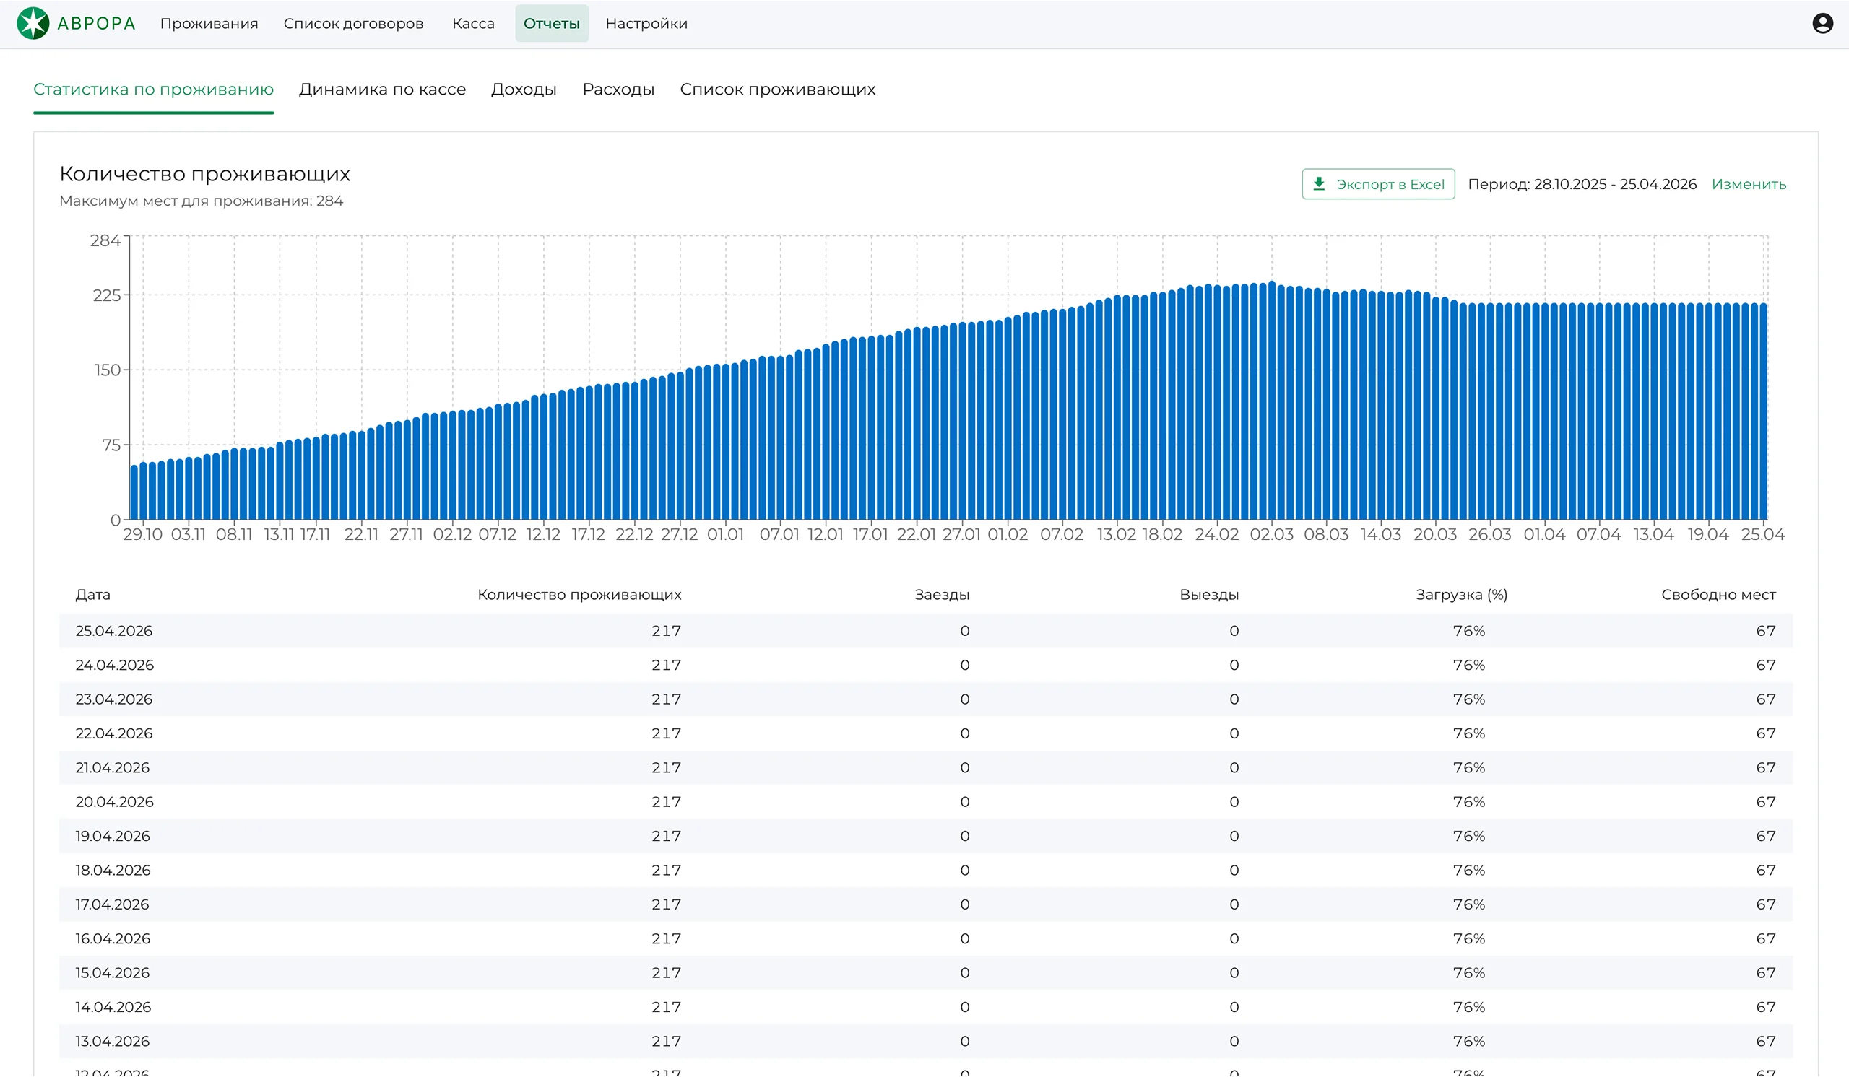Switch to Список проживающих tab
1849x1077 pixels.
tap(778, 90)
